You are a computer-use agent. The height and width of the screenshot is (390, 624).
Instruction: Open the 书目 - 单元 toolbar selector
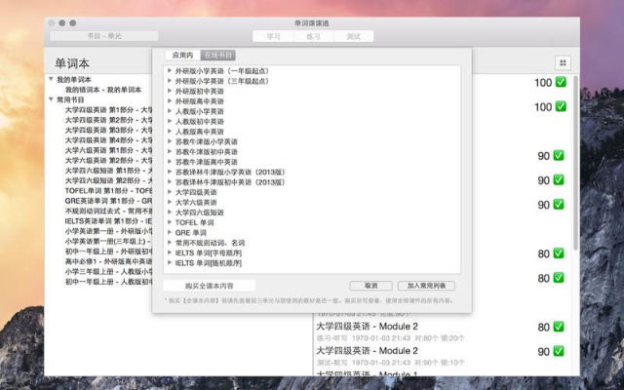[x=104, y=36]
